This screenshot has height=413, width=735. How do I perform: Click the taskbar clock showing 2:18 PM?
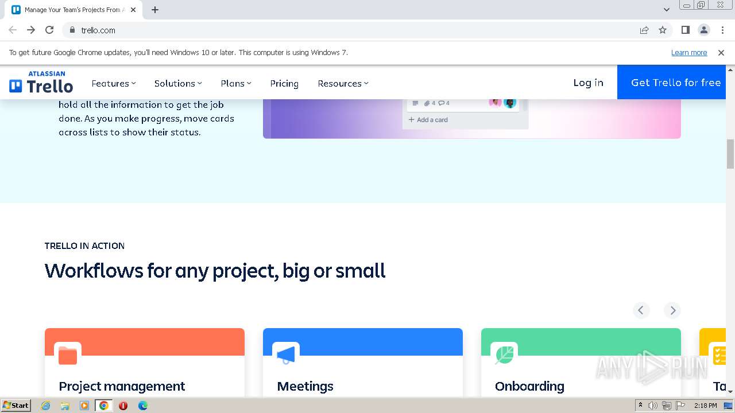705,406
